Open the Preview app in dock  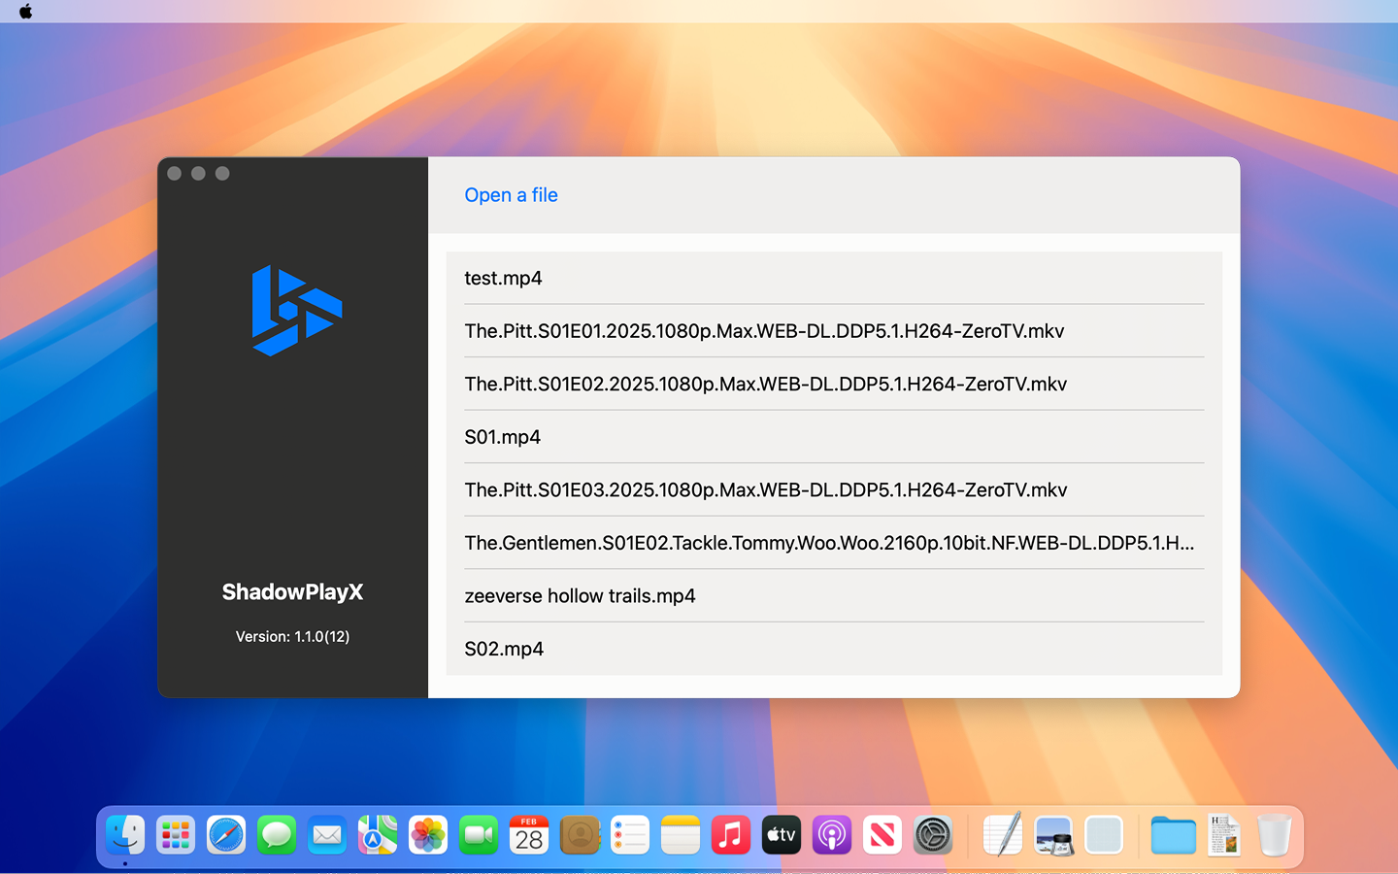tap(1053, 835)
